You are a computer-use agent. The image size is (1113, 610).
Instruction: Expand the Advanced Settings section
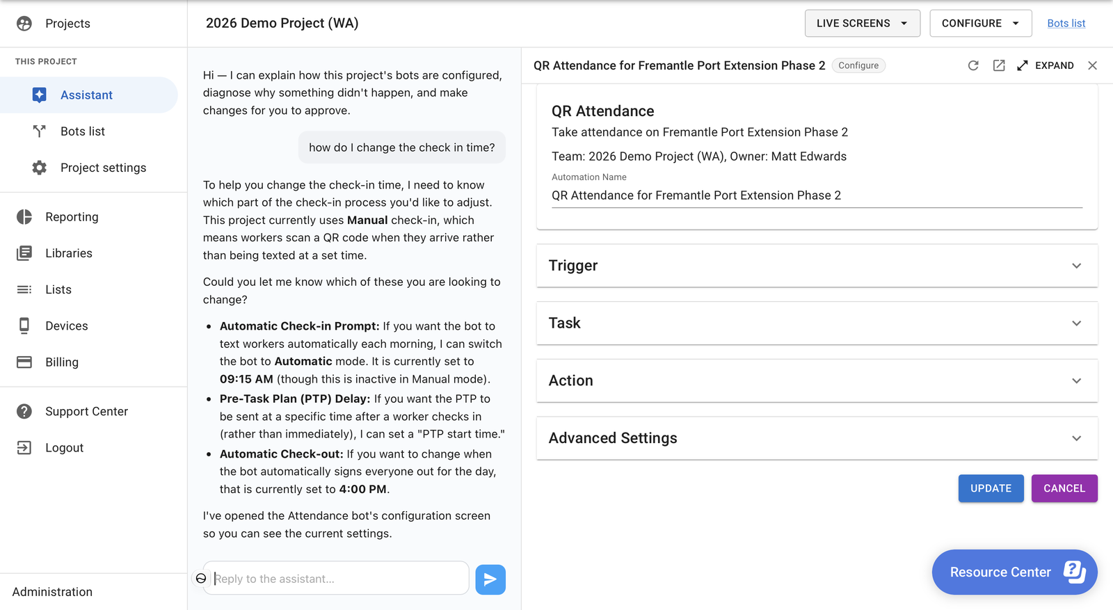pos(817,438)
